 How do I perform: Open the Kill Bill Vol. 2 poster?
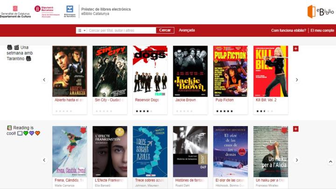click(x=271, y=71)
